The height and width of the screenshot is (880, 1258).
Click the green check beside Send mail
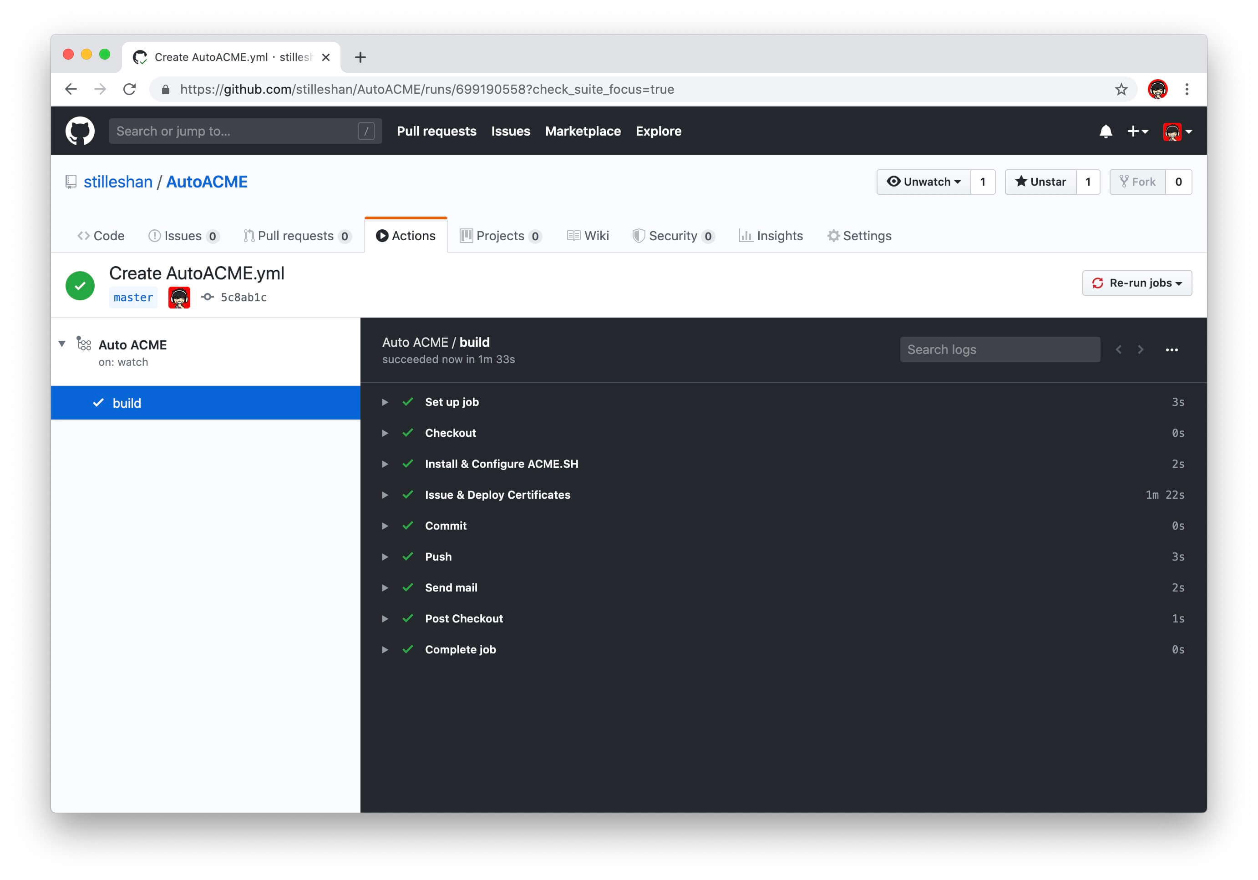(x=408, y=587)
